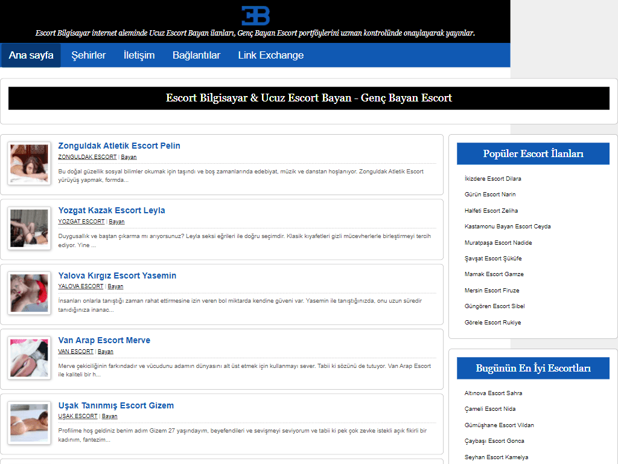The image size is (618, 464).
Task: Open the İletişim page
Action: 139,56
